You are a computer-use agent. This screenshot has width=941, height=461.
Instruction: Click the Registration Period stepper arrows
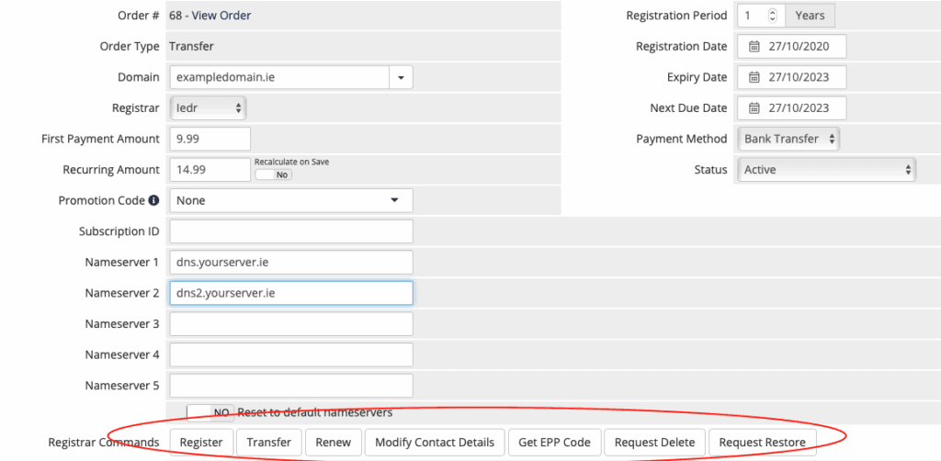point(773,16)
